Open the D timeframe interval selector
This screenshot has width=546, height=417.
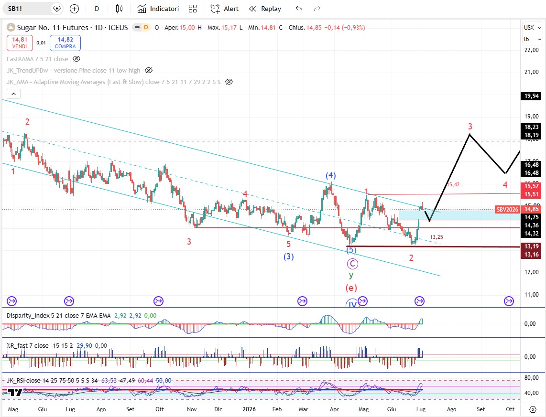pos(97,9)
